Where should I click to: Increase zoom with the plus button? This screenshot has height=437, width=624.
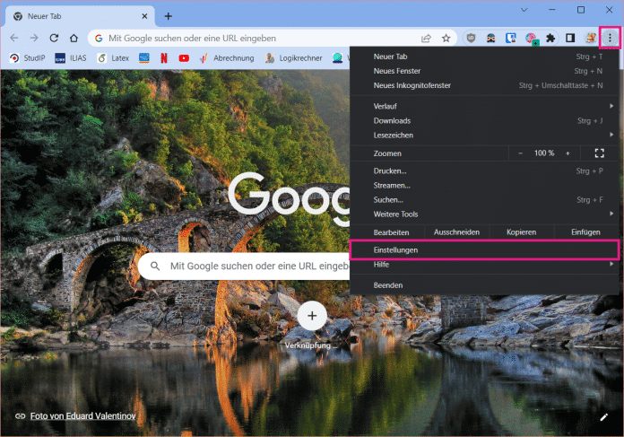[568, 153]
